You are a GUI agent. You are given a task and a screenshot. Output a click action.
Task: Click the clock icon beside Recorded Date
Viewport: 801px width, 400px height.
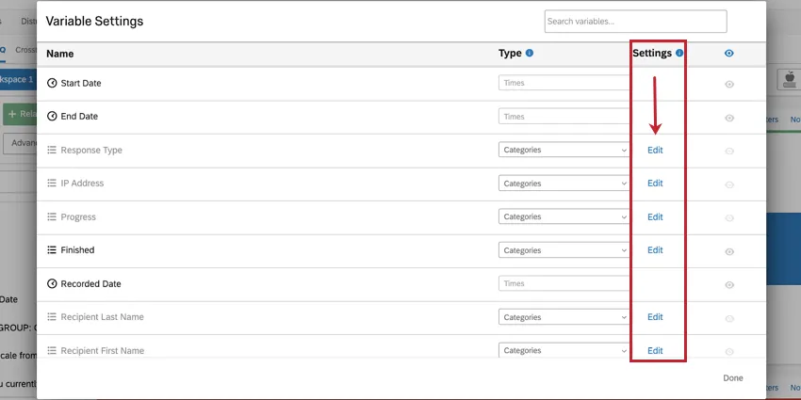[x=52, y=284]
